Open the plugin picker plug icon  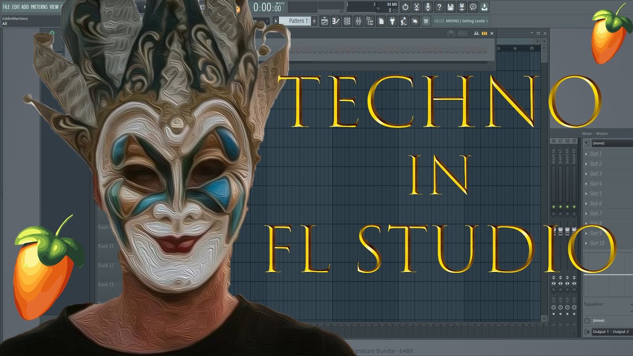tap(393, 21)
